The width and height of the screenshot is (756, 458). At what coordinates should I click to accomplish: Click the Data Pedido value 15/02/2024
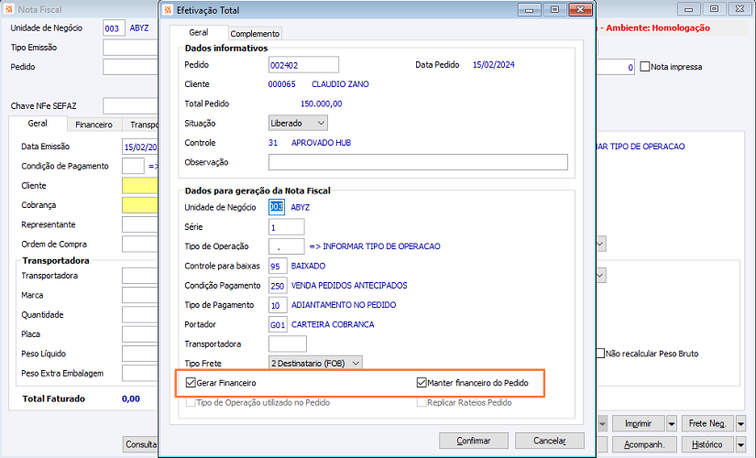(x=493, y=65)
